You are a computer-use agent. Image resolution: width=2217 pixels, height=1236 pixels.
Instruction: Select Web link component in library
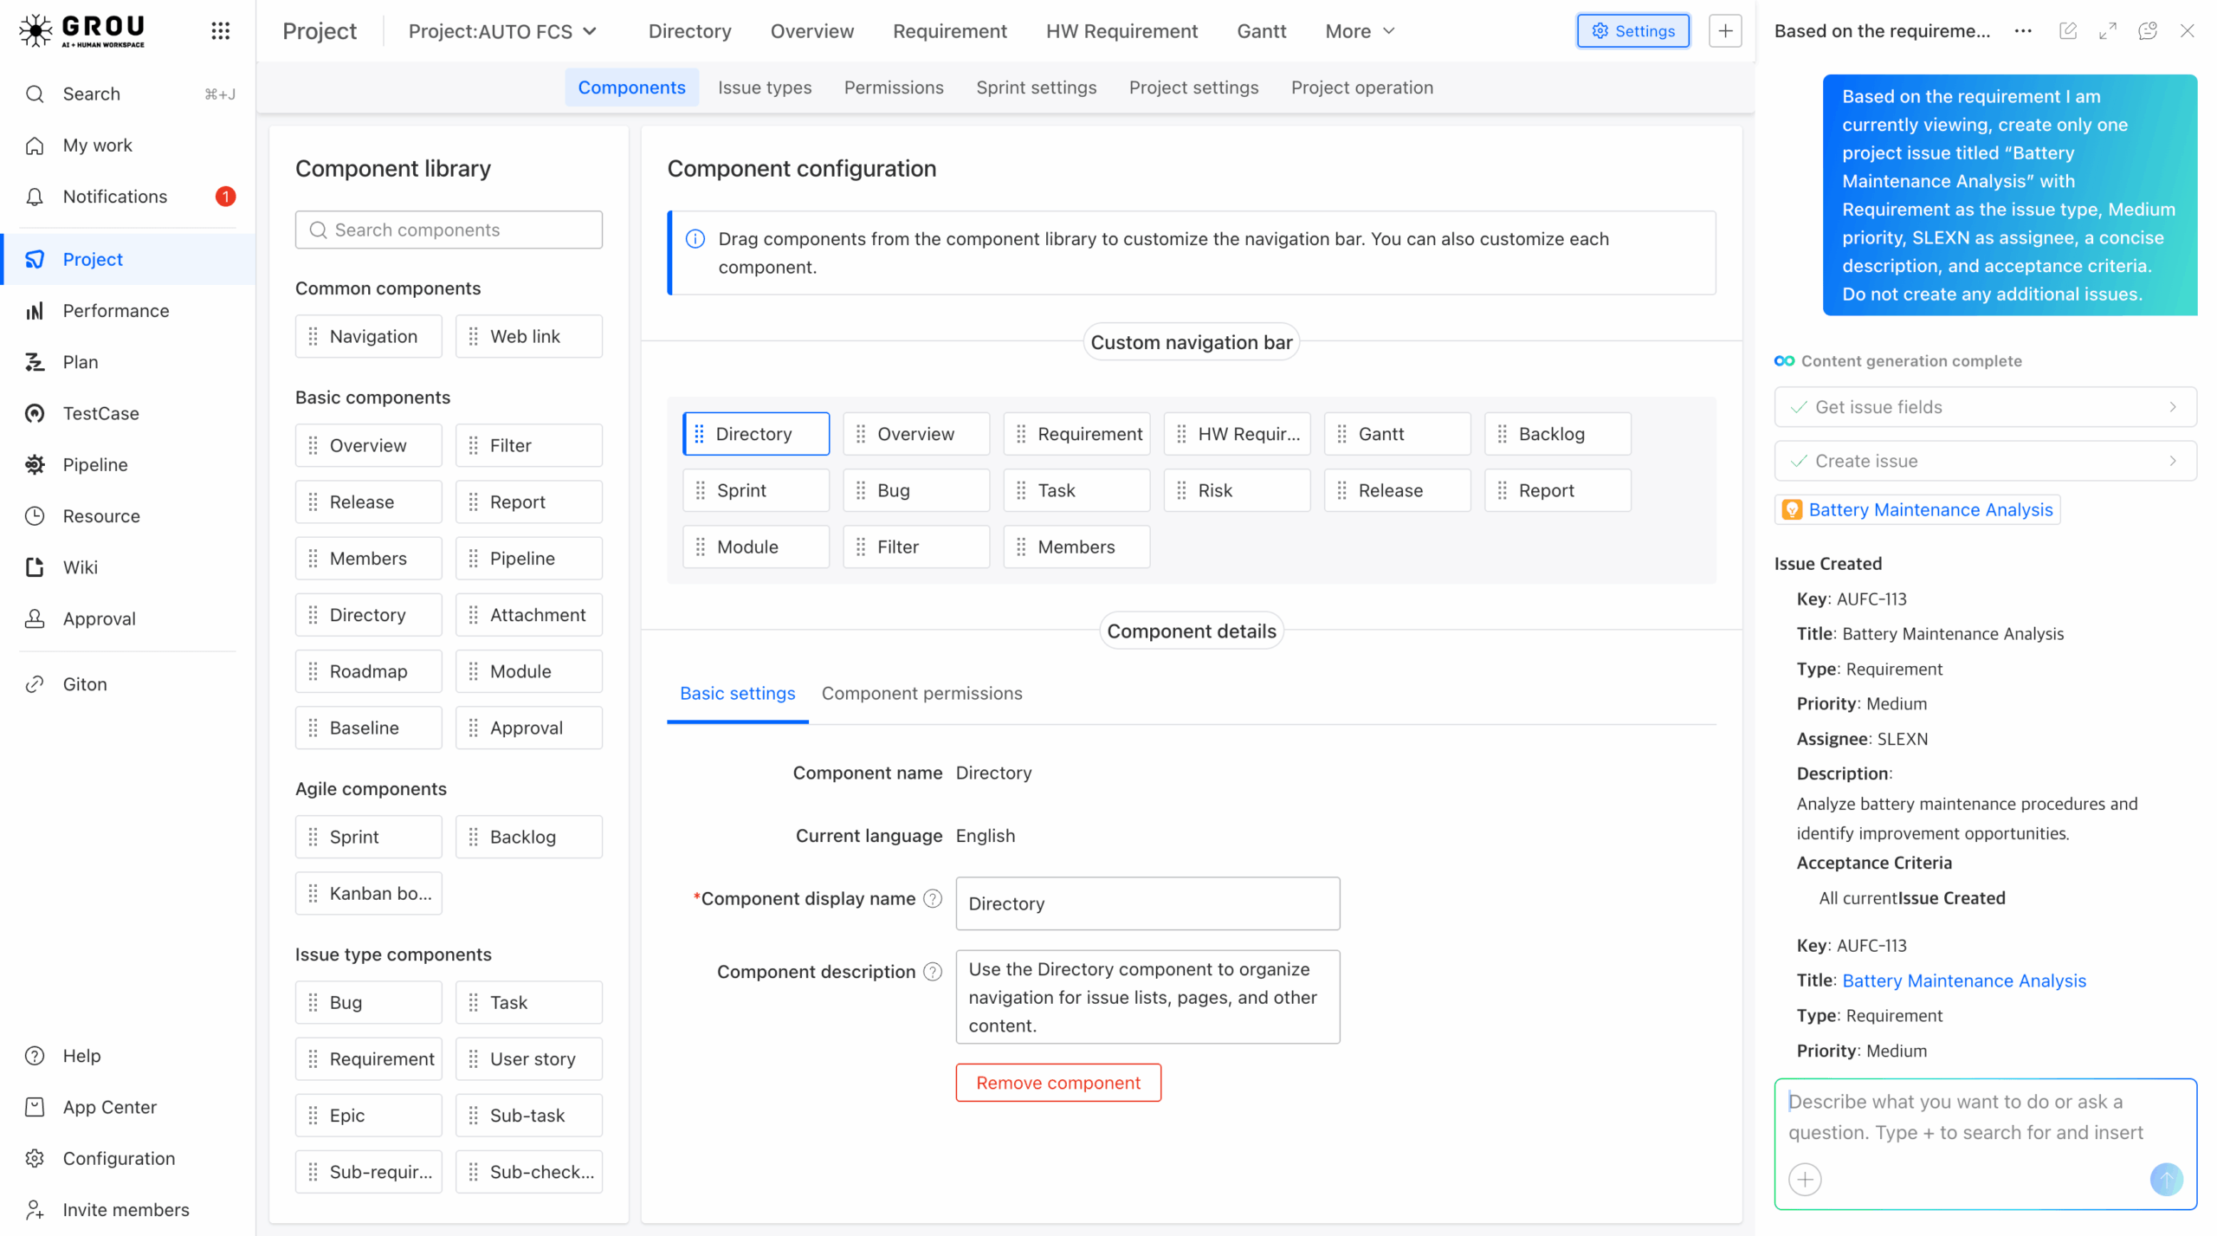(x=528, y=336)
